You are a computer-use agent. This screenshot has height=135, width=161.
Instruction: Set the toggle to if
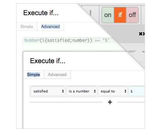120,15
